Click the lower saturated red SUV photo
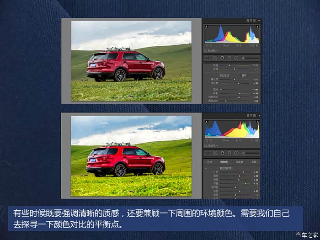320x240 pixels. [131, 156]
